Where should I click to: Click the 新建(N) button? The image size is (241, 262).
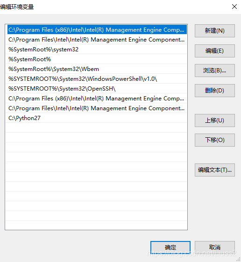coord(214,31)
